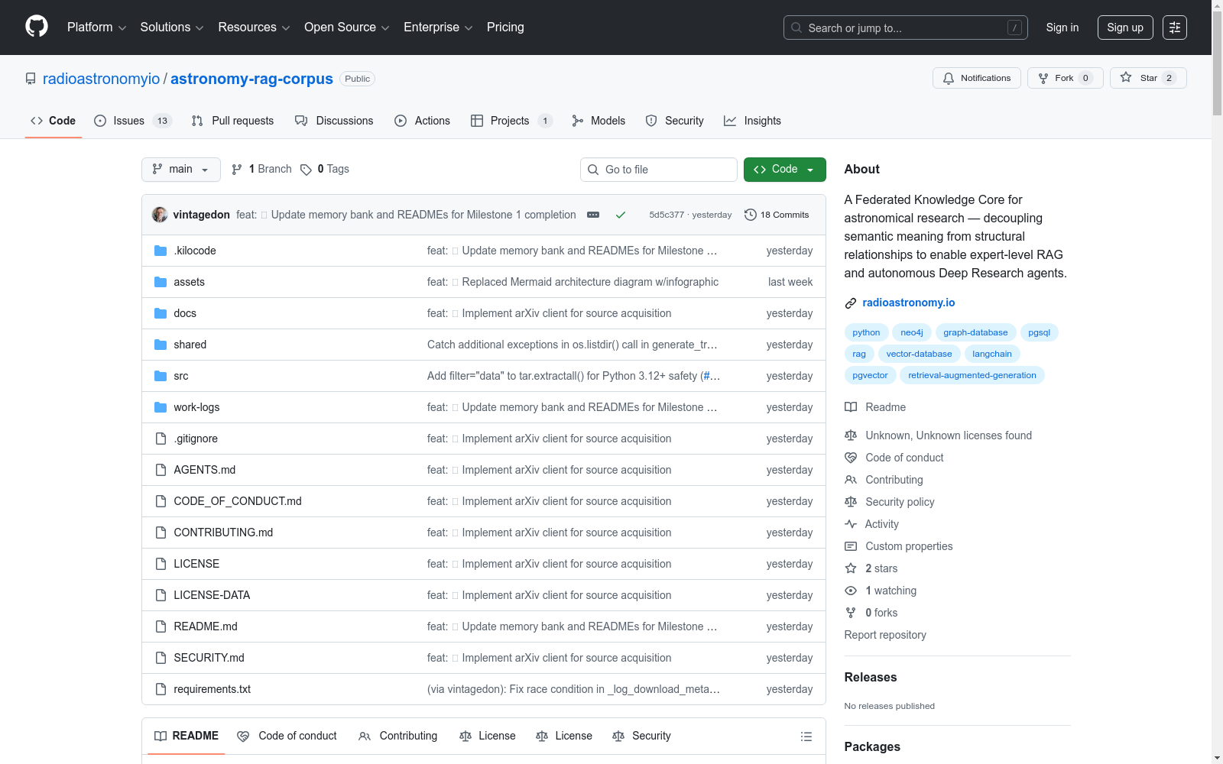Viewport: 1223px width, 764px height.
Task: Click the folder icon beside assets
Action: tap(161, 282)
